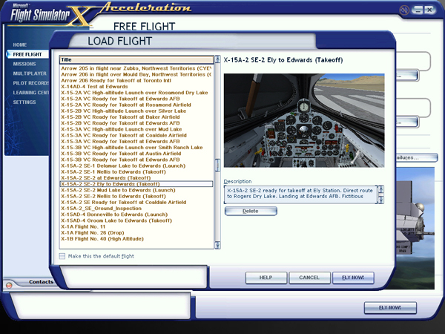Click the flight list scrollbar thumb

[x=217, y=165]
